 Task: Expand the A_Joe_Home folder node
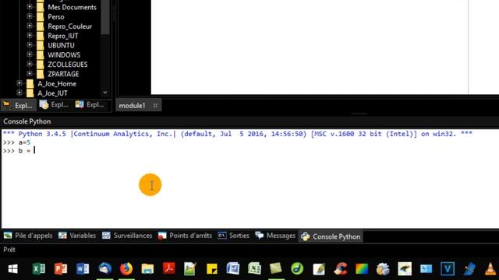[x=19, y=83]
